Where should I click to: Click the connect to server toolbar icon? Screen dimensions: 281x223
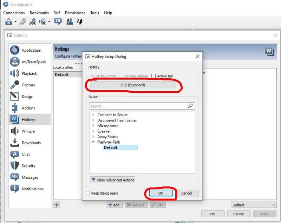click(x=8, y=22)
